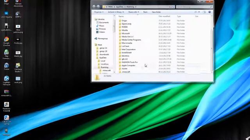
Task: Open address bar history dropdown arrow
Action: click(x=170, y=7)
